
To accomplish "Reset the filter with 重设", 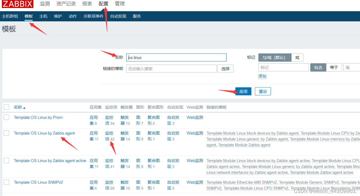I will point(263,91).
